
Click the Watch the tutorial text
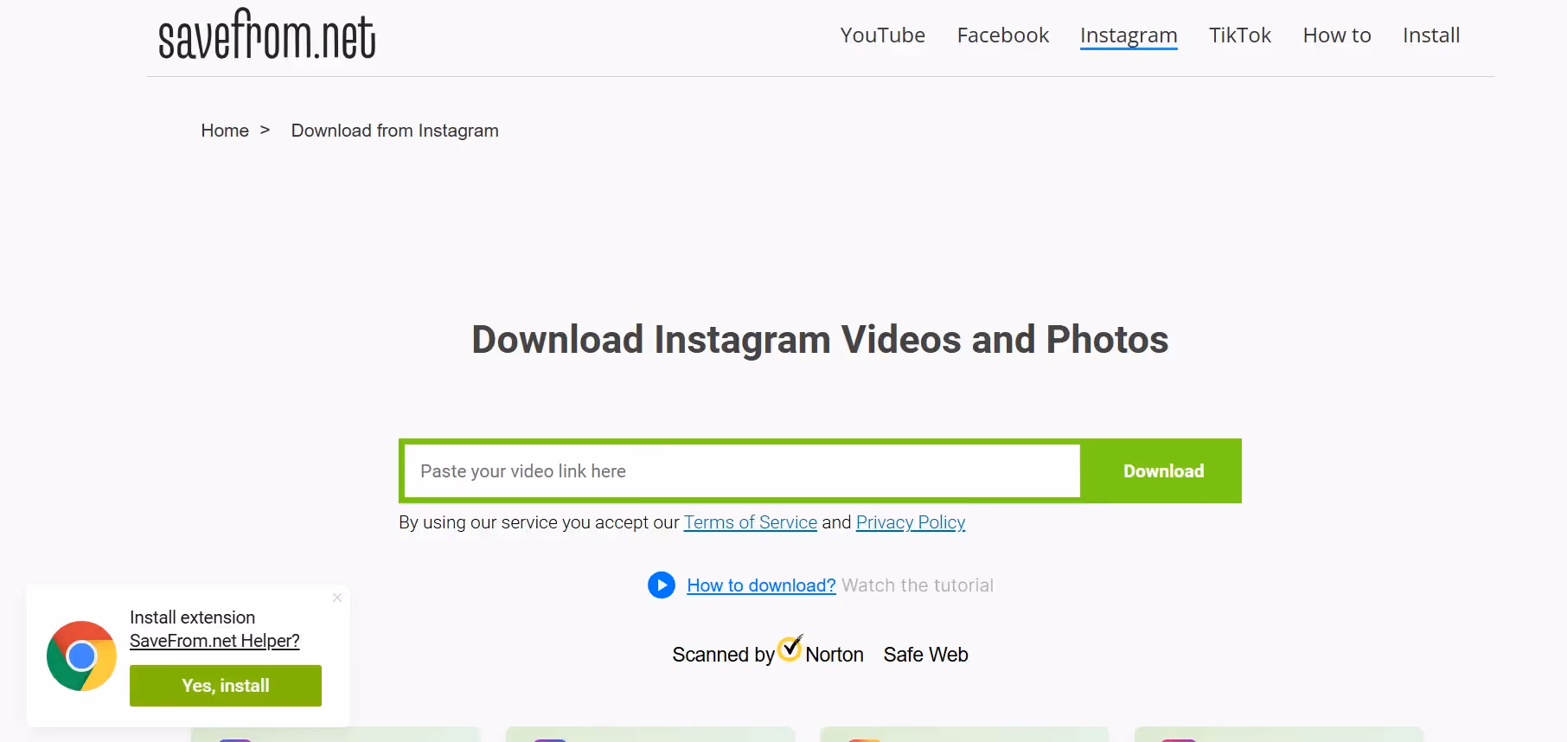point(918,585)
